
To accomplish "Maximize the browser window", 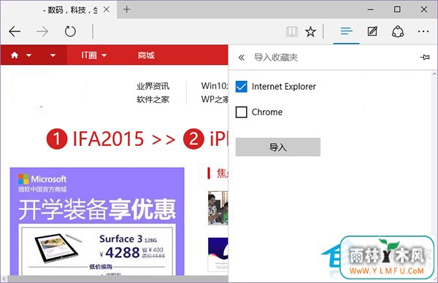I will point(397,9).
